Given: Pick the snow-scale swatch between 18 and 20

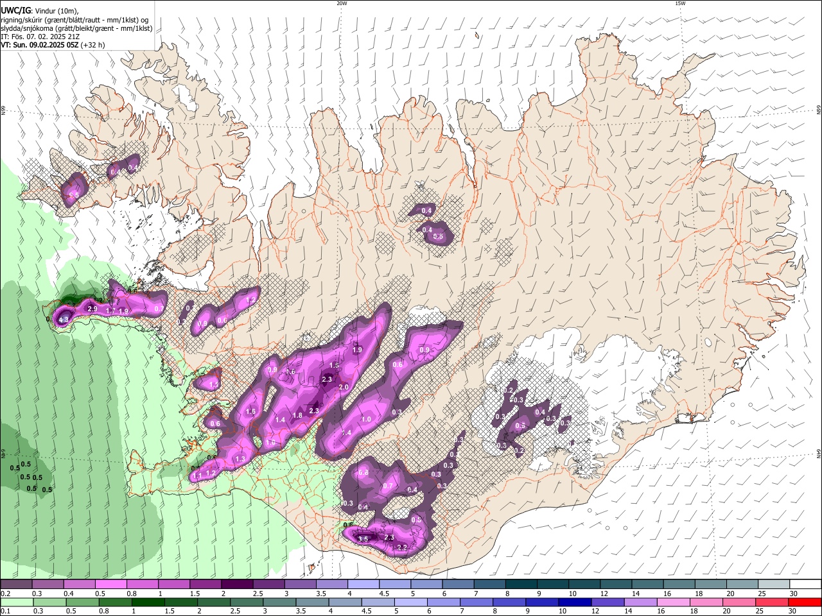Looking at the screenshot, I should [x=710, y=585].
